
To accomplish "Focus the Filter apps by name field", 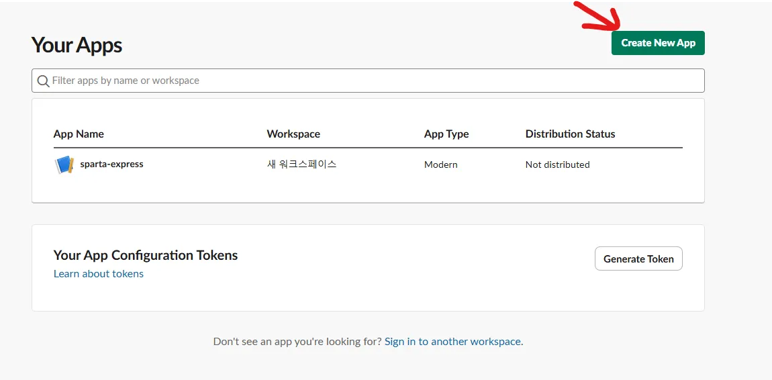I will (x=368, y=81).
